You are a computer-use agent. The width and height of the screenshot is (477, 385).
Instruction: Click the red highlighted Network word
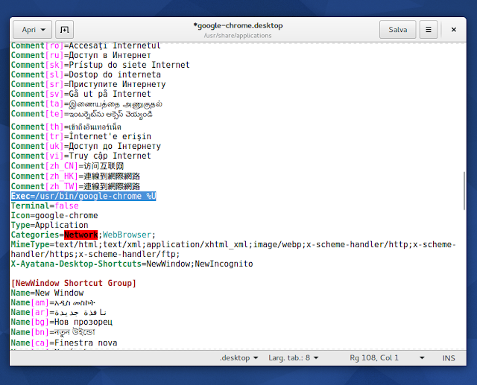click(x=81, y=235)
